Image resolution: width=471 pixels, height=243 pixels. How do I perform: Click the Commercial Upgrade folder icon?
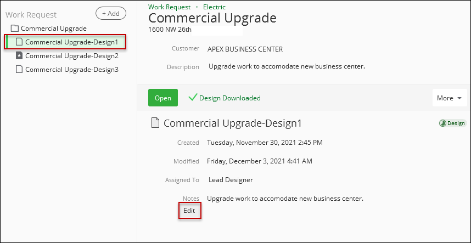[x=14, y=29]
